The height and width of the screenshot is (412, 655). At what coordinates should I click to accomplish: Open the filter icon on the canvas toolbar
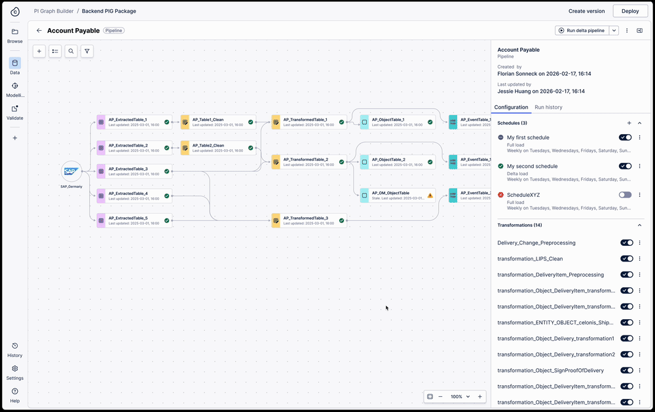tap(86, 51)
